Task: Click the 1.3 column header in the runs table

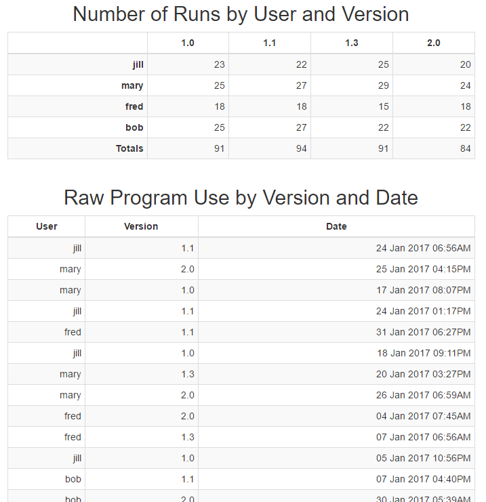Action: tap(352, 43)
